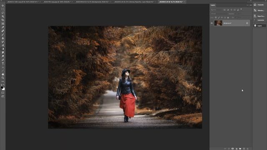Toggle Quick Mask mode
267x150 pixels.
click(x=3, y=93)
